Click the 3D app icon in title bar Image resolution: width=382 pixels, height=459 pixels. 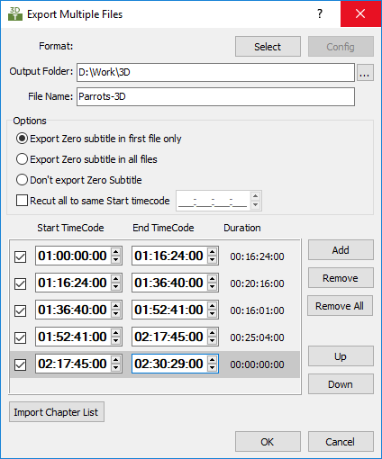(15, 13)
